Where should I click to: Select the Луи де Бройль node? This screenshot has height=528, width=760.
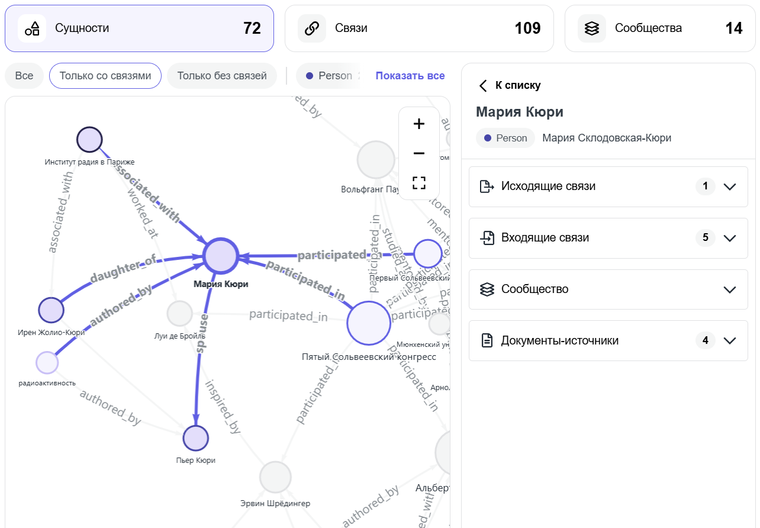[180, 314]
